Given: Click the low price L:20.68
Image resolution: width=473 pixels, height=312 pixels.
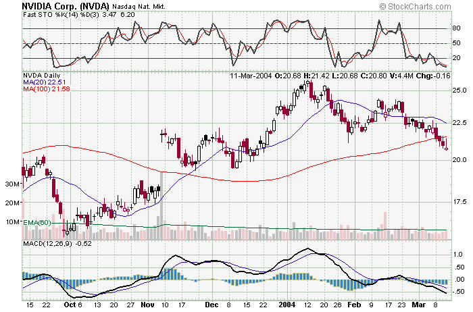Looking at the screenshot, I should (x=345, y=76).
